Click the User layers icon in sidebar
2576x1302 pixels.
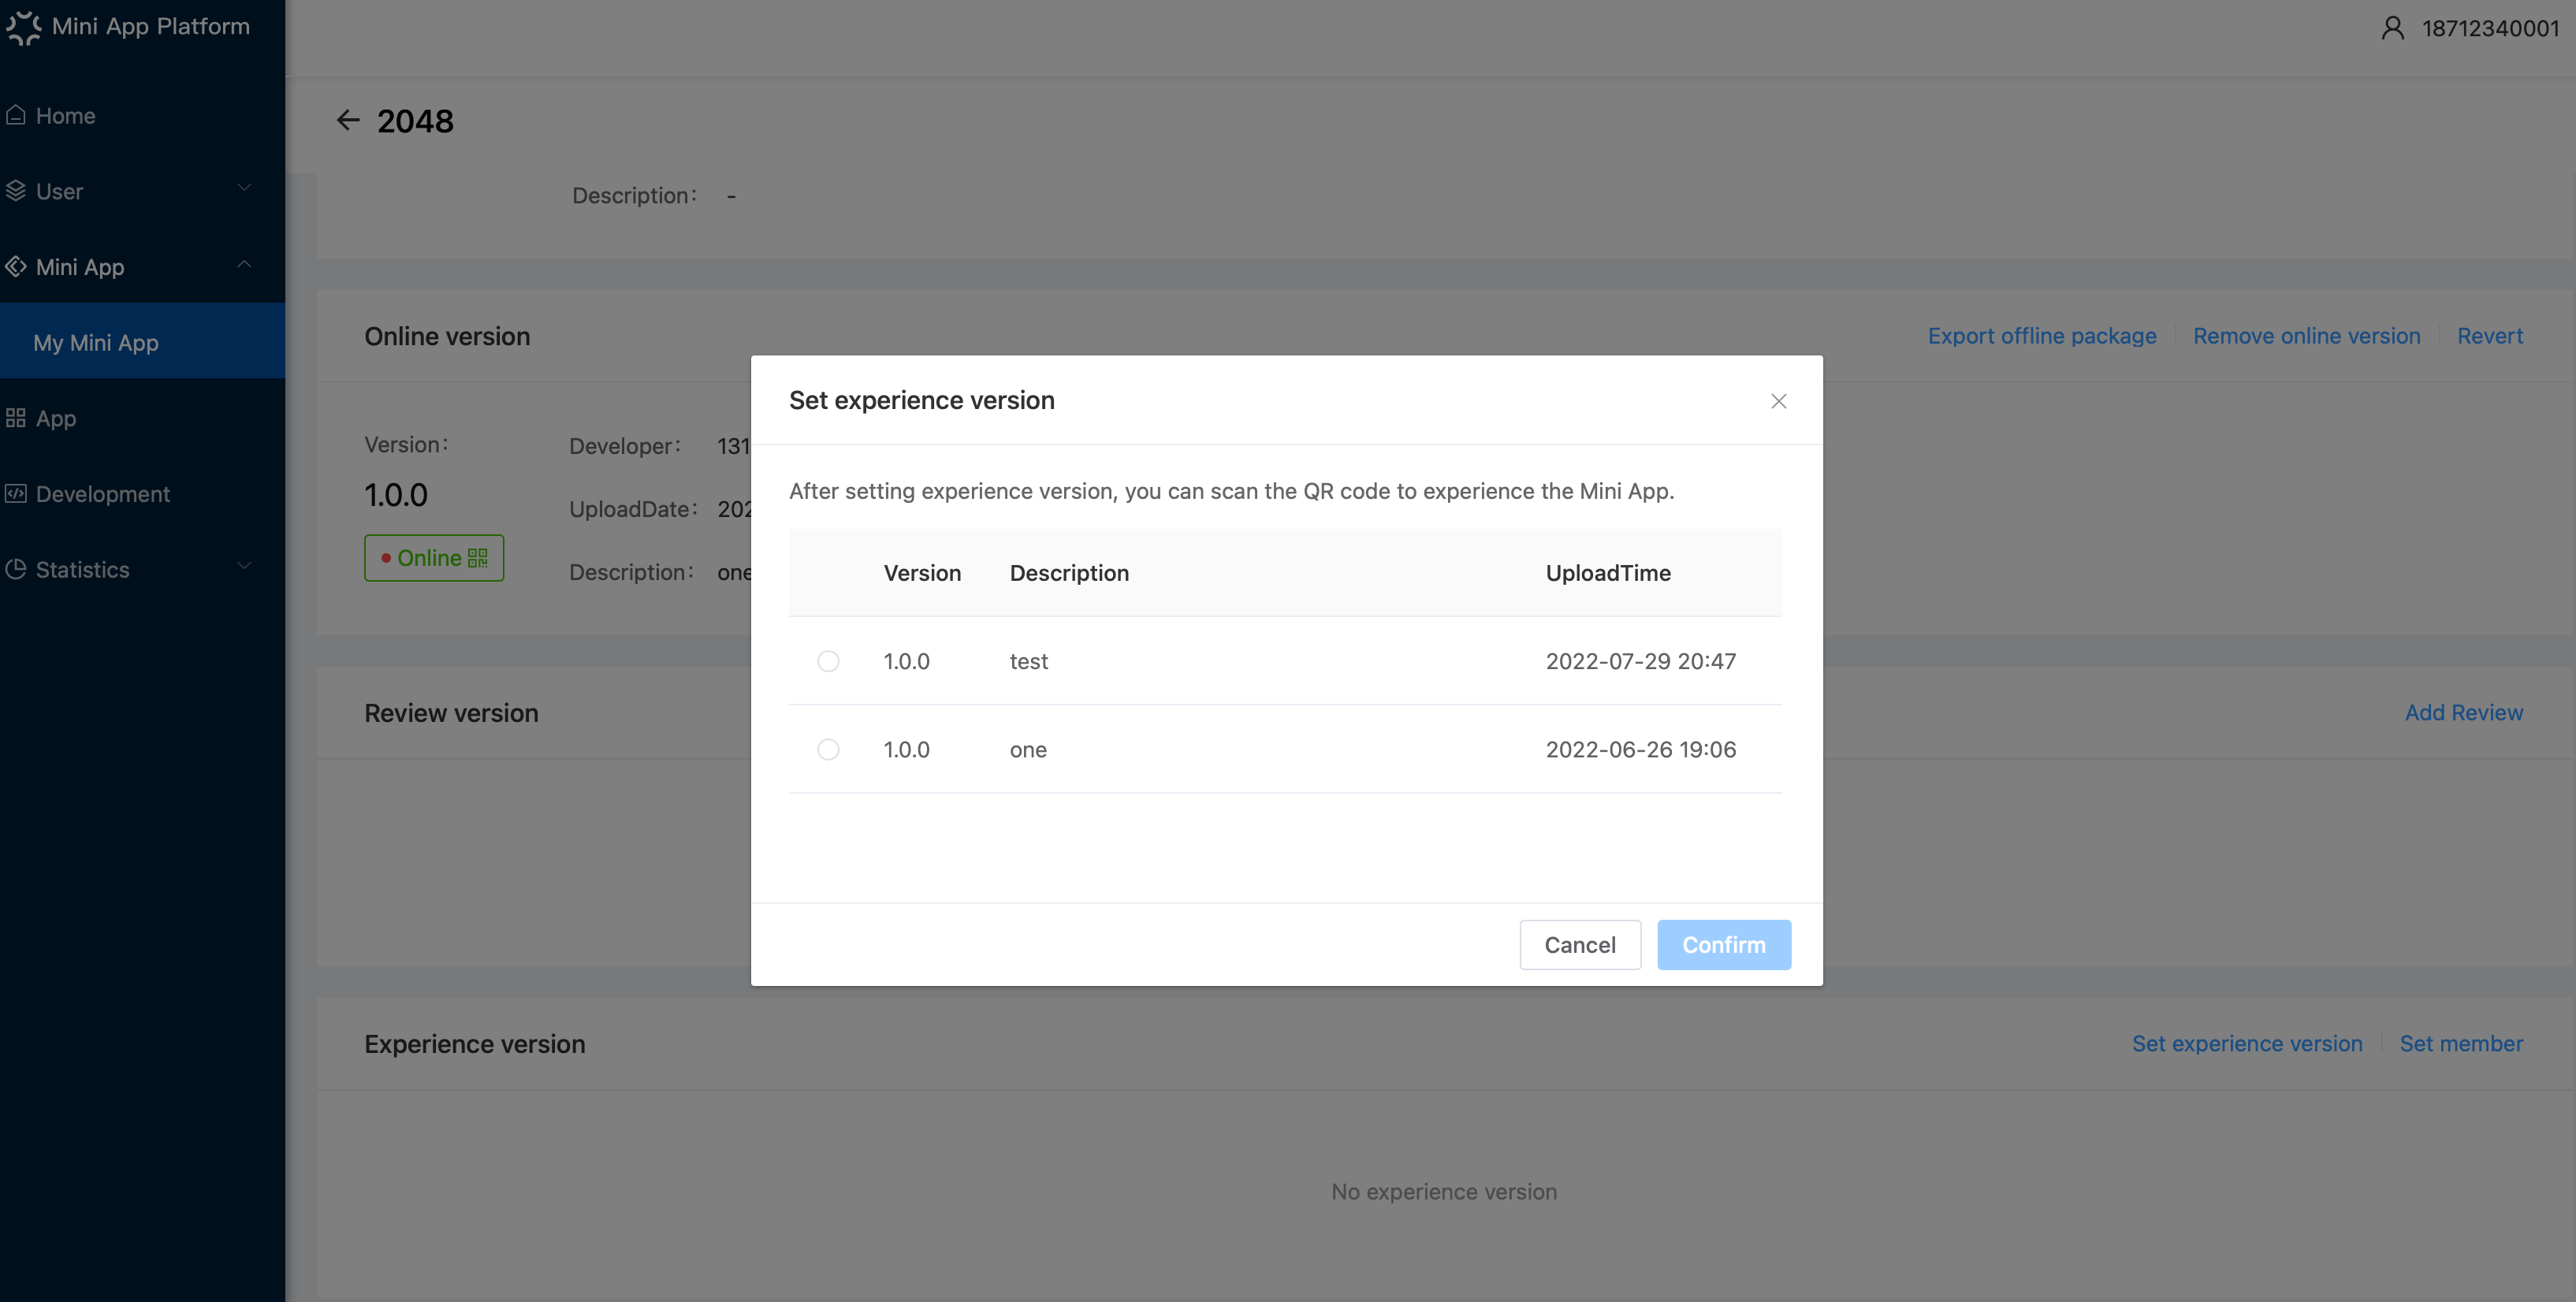pyautogui.click(x=16, y=190)
